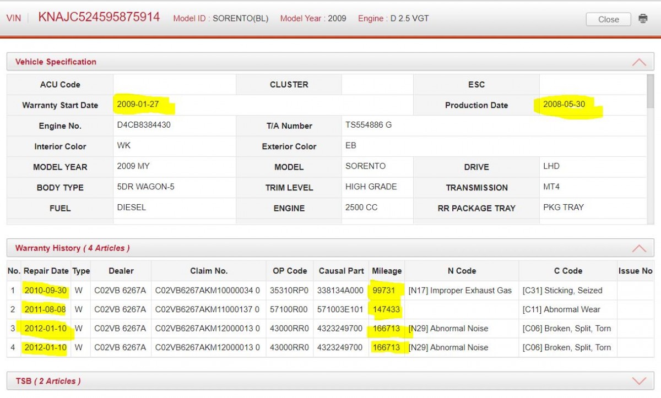This screenshot has width=661, height=398.
Task: Click the Production Date value 2008-05-30
Action: [564, 104]
